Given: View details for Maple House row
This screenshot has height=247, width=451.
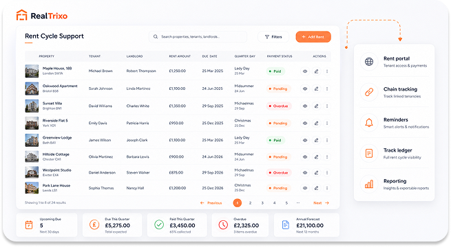Looking at the screenshot, I should point(305,71).
